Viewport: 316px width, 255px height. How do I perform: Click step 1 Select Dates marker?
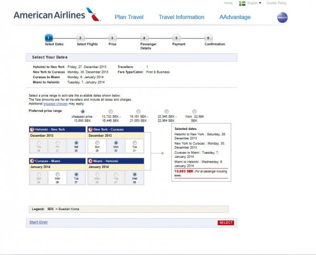point(48,38)
